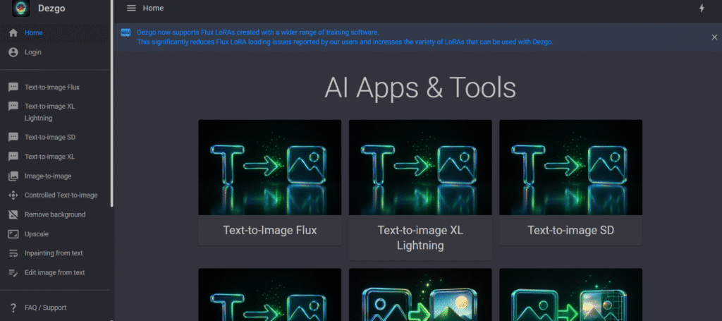Click the announcement banner icon

pyautogui.click(x=126, y=32)
